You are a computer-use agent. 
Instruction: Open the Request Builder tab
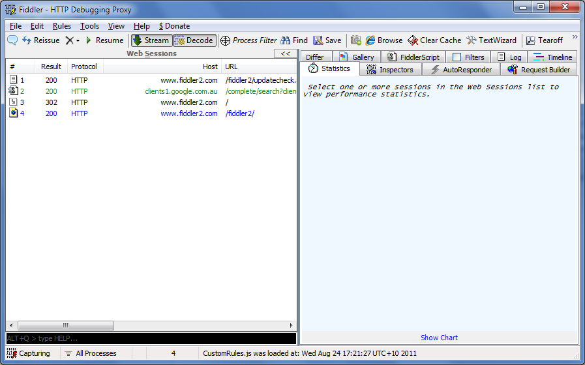click(539, 70)
